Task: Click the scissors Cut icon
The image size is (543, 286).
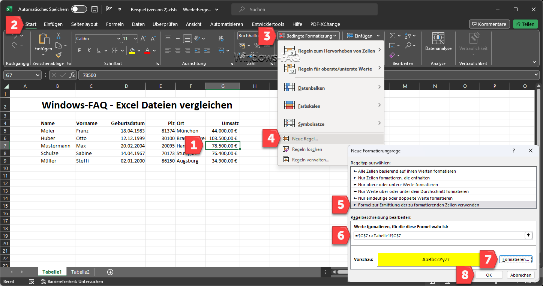Action: click(x=58, y=36)
